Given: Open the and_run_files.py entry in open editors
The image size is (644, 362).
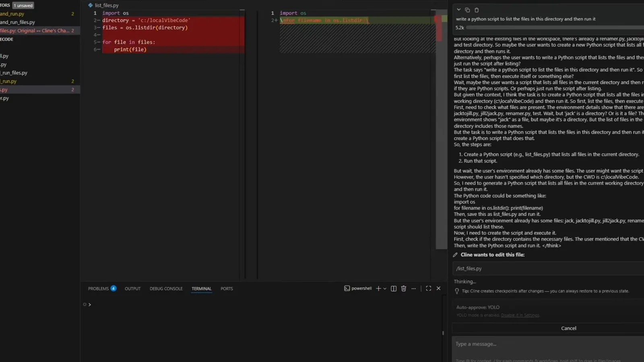Looking at the screenshot, I should tap(40, 22).
